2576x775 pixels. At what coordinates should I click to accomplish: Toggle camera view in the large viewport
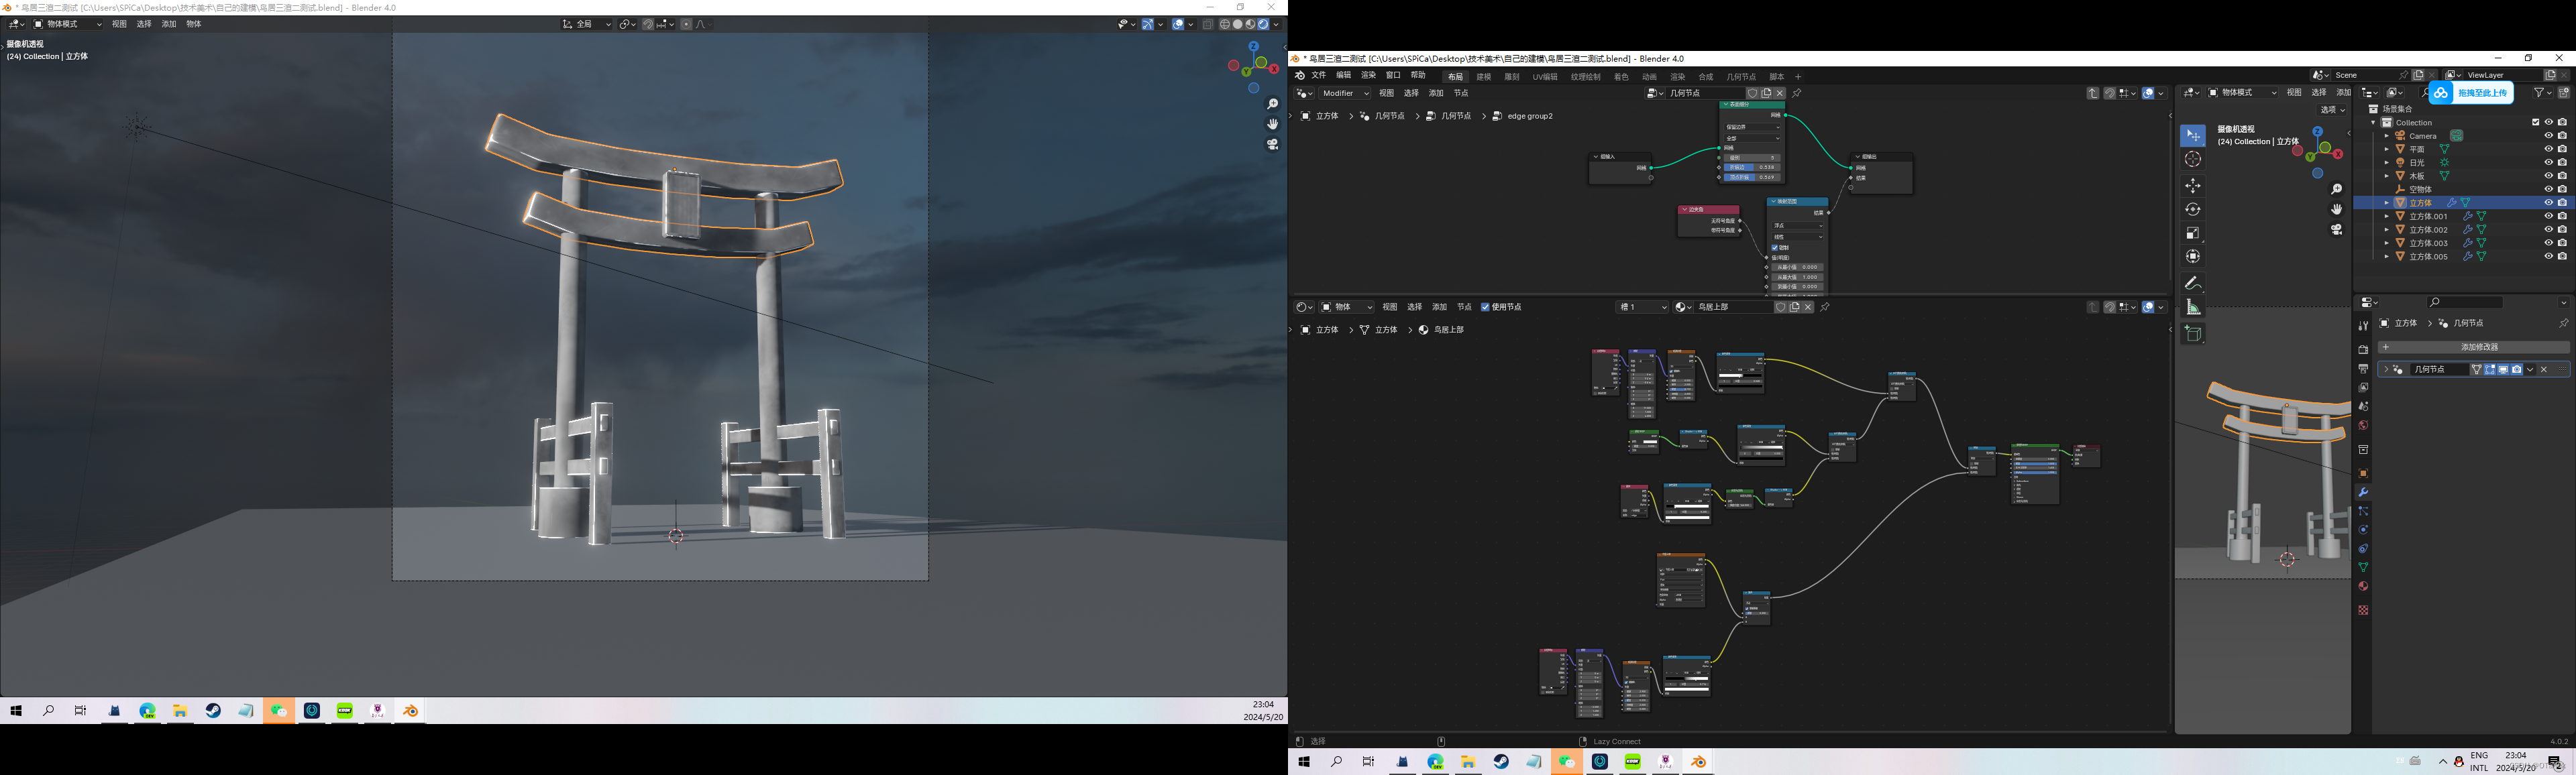(x=1272, y=144)
